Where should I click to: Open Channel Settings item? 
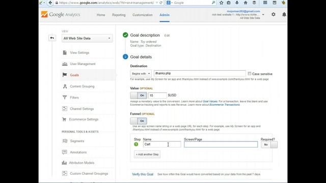[81, 109]
